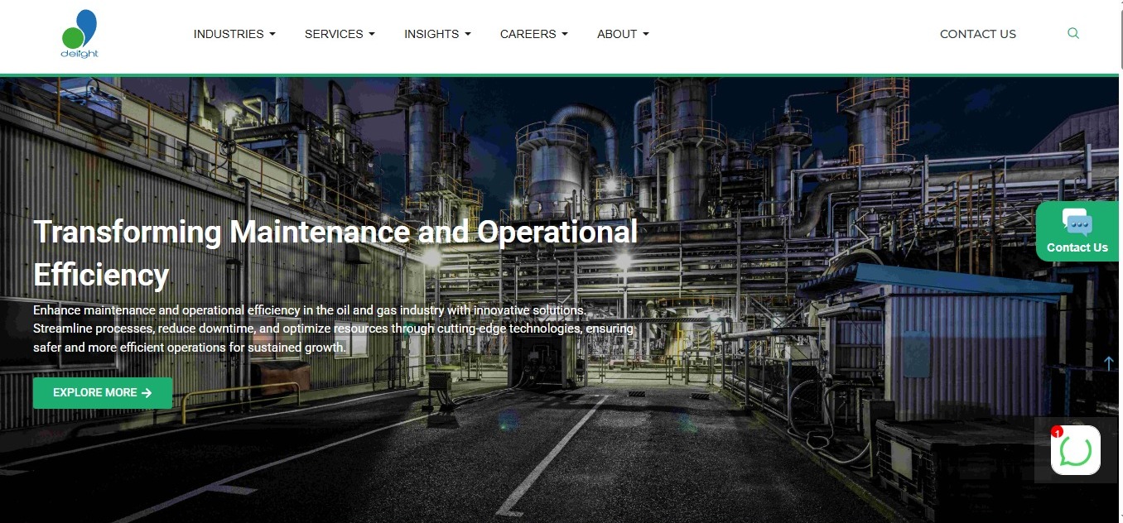Expand the dropdown arrow beside CAREERS
The height and width of the screenshot is (523, 1123).
565,35
